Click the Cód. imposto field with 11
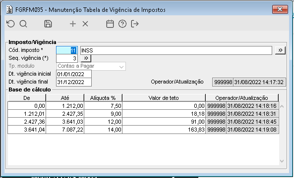 click(67, 50)
